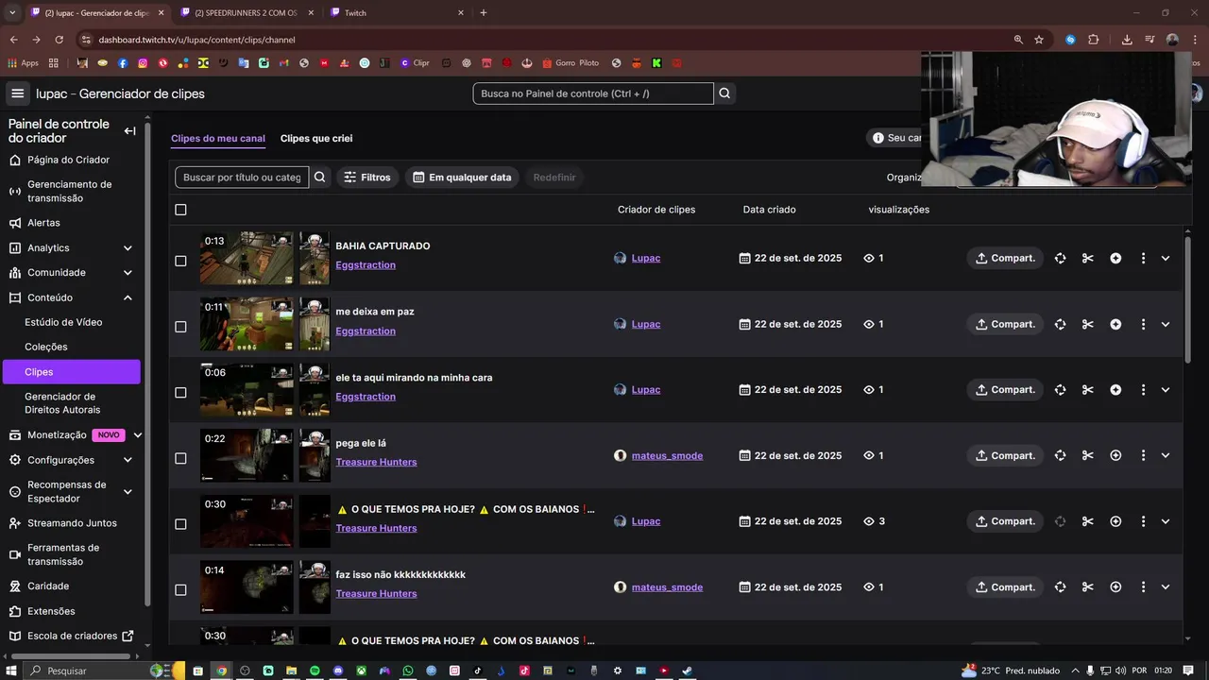1209x680 pixels.
Task: Open the hamburger navigation menu
Action: click(17, 93)
